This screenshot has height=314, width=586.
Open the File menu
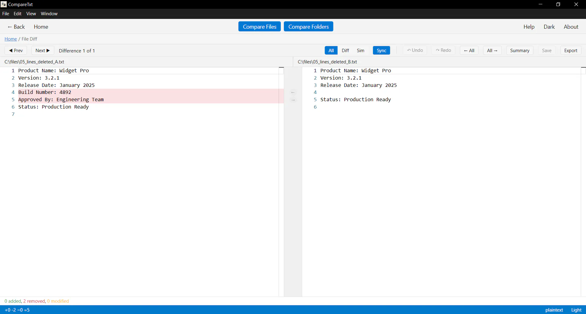[x=6, y=14]
